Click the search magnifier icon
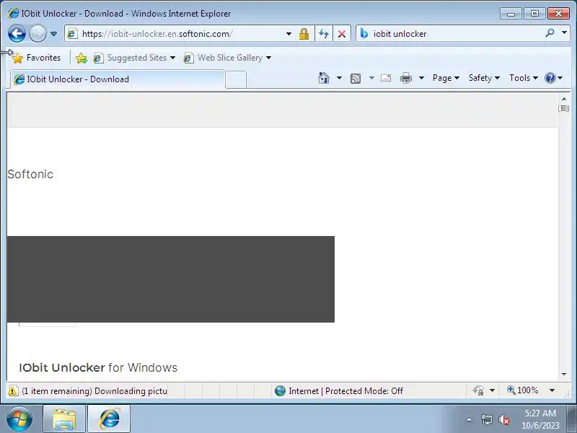The width and height of the screenshot is (577, 433). tap(550, 33)
